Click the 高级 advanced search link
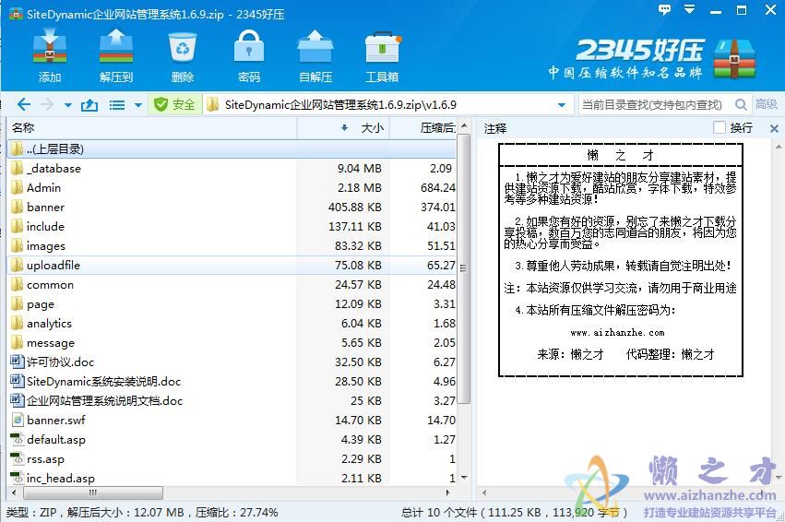Image resolution: width=785 pixels, height=522 pixels. point(766,104)
